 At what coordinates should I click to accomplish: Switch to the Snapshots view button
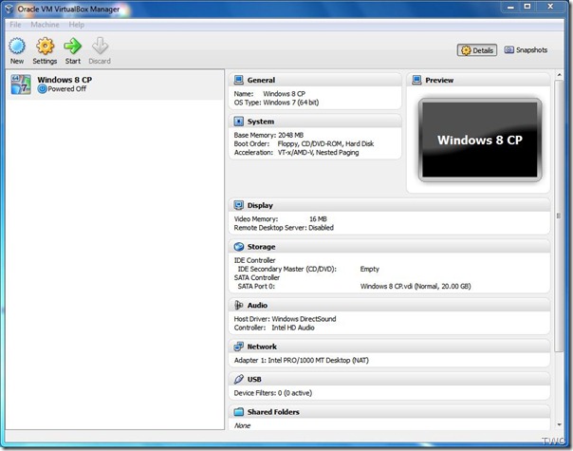point(526,49)
